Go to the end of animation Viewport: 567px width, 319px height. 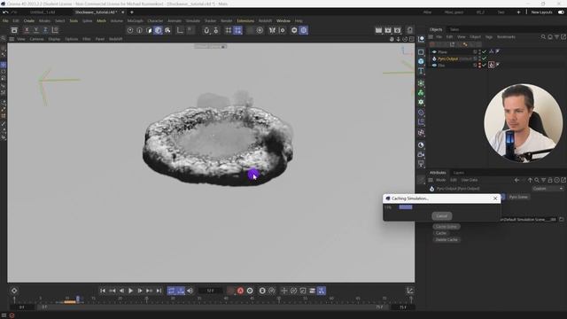tap(159, 291)
